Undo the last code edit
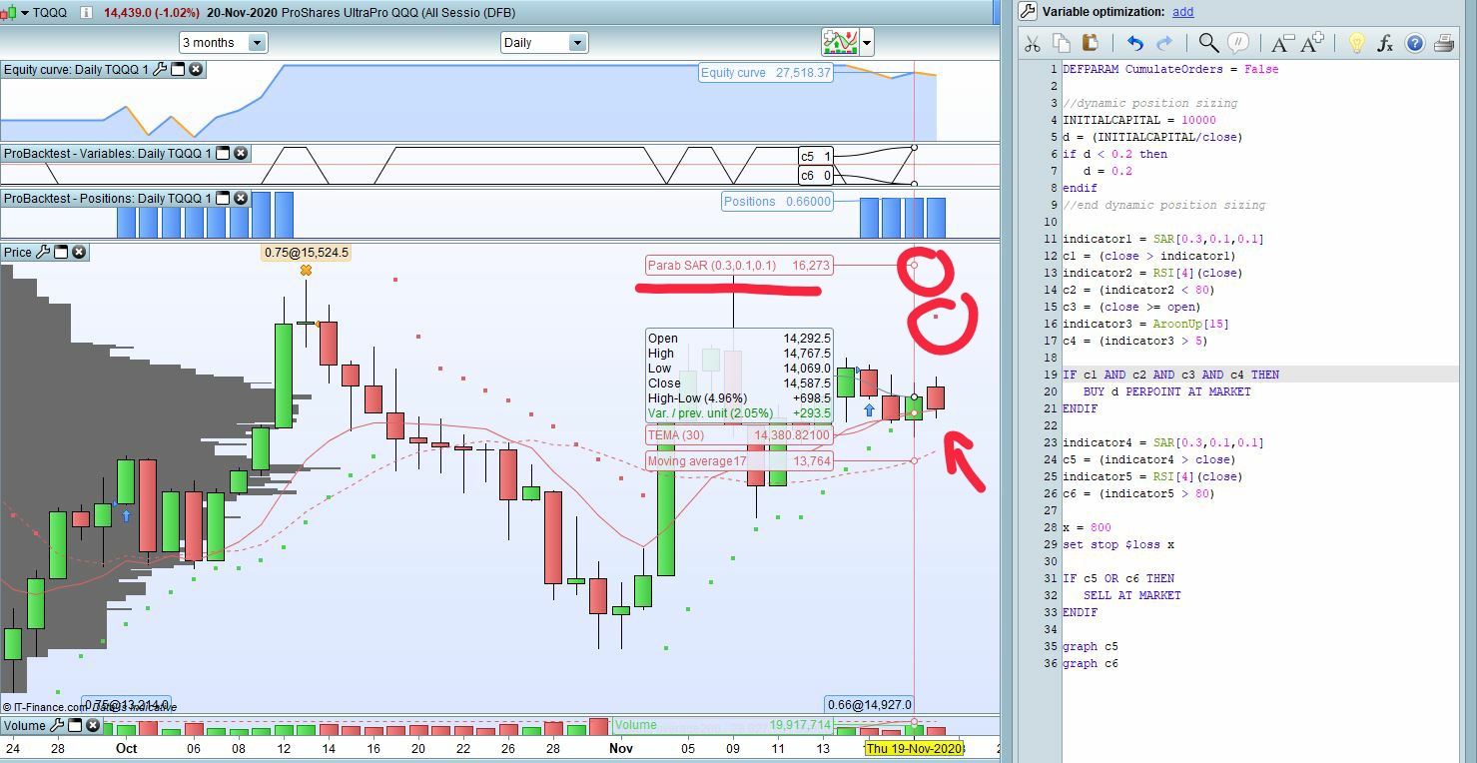1477x763 pixels. coord(1135,43)
